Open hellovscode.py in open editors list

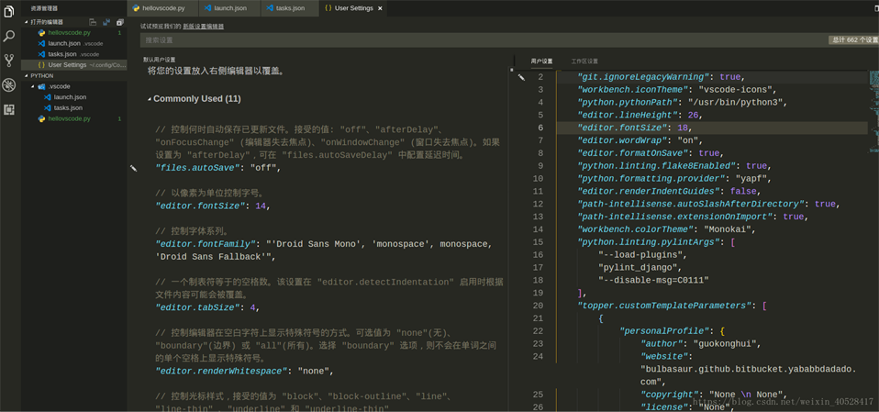point(74,33)
